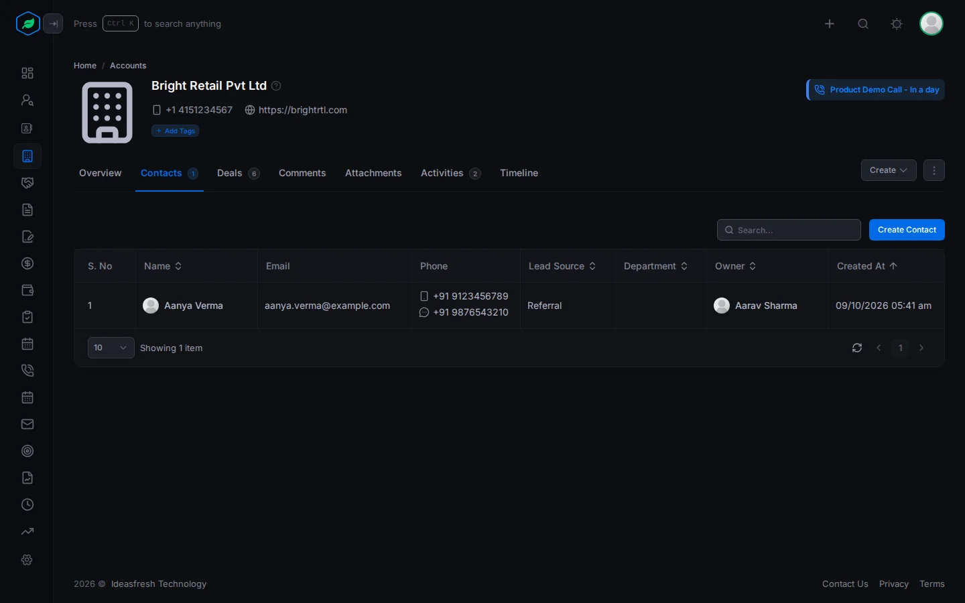The height and width of the screenshot is (603, 965).
Task: Switch to the Deals tab
Action: tap(238, 173)
